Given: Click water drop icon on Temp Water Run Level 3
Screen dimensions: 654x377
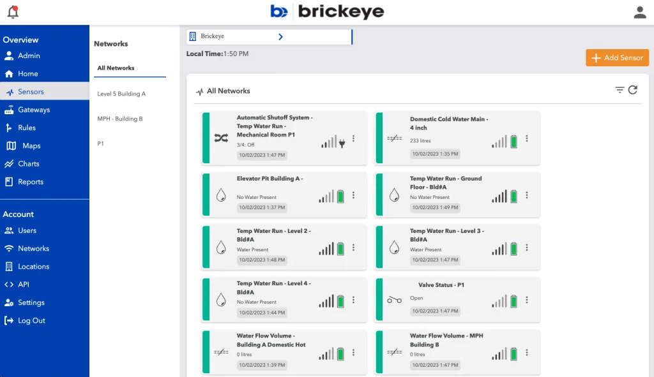Looking at the screenshot, I should [394, 247].
